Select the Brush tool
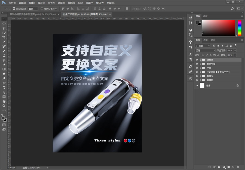245x170 pixels. coord(4,51)
